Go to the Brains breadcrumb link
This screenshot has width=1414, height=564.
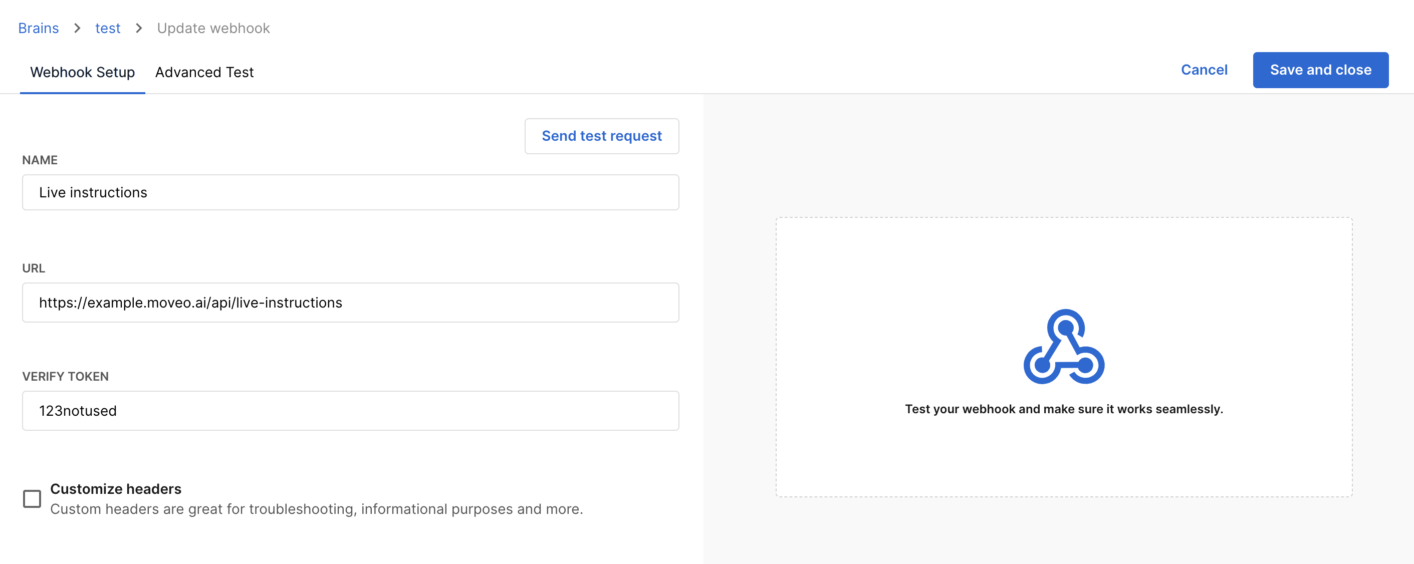coord(39,28)
